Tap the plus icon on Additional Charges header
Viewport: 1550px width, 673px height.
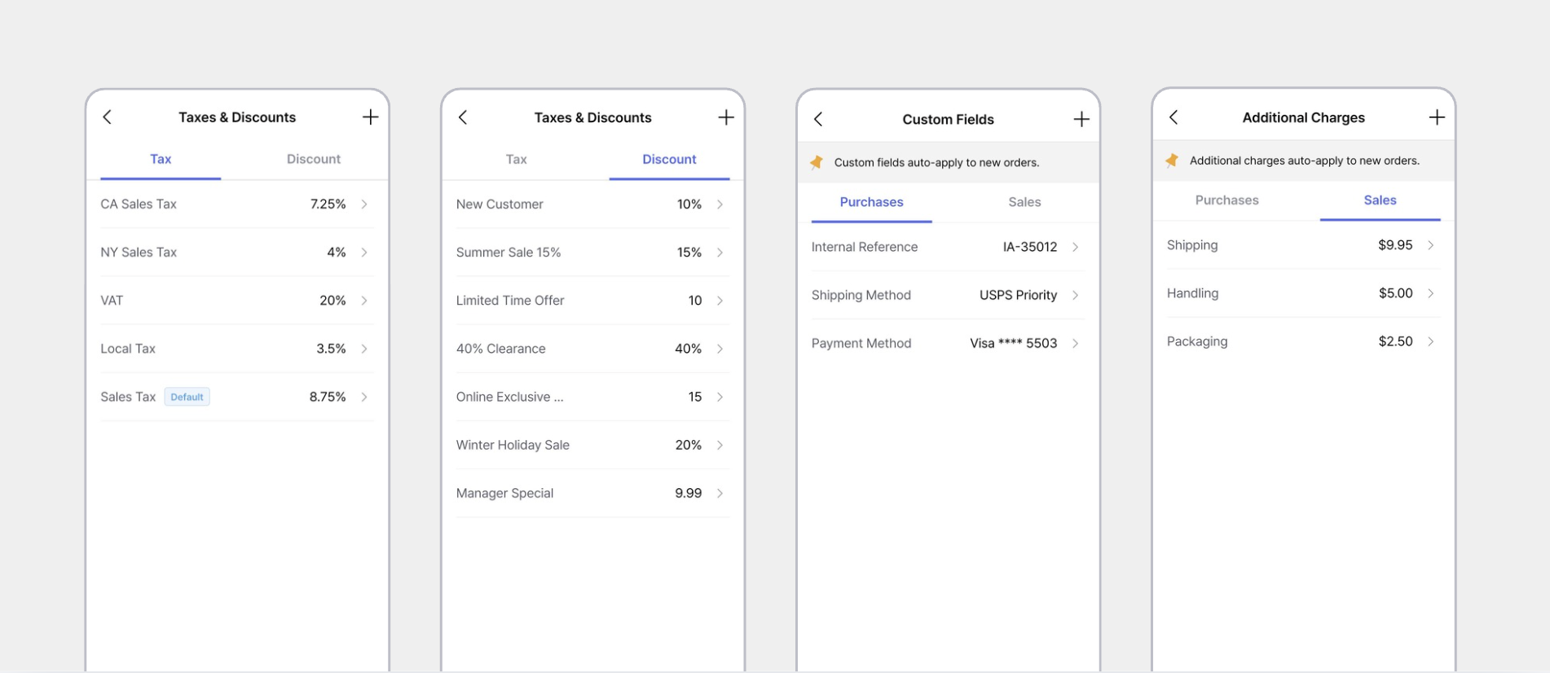coord(1437,117)
